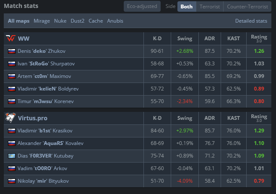Click the WW team logo icon

10,38
